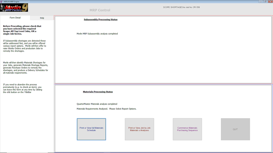Click the MRP Control title text
The height and width of the screenshot is (153, 273).
pos(100,10)
